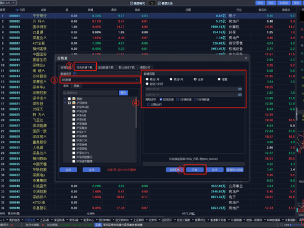The width and height of the screenshot is (304, 228).
Task: Select the 平安银行 row name
Action: (x=40, y=16)
